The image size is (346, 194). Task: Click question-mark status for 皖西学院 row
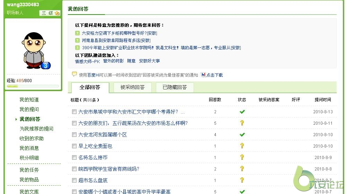[242, 169]
